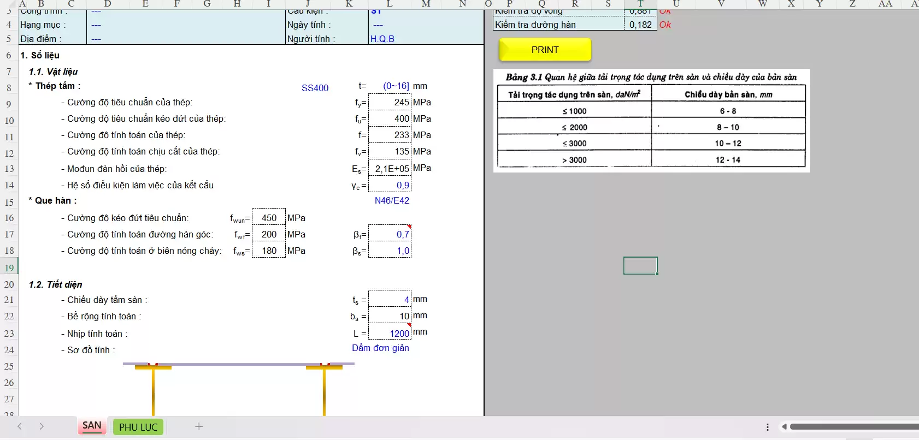
Task: Select the βs cell with value 1,0
Action: (390, 250)
